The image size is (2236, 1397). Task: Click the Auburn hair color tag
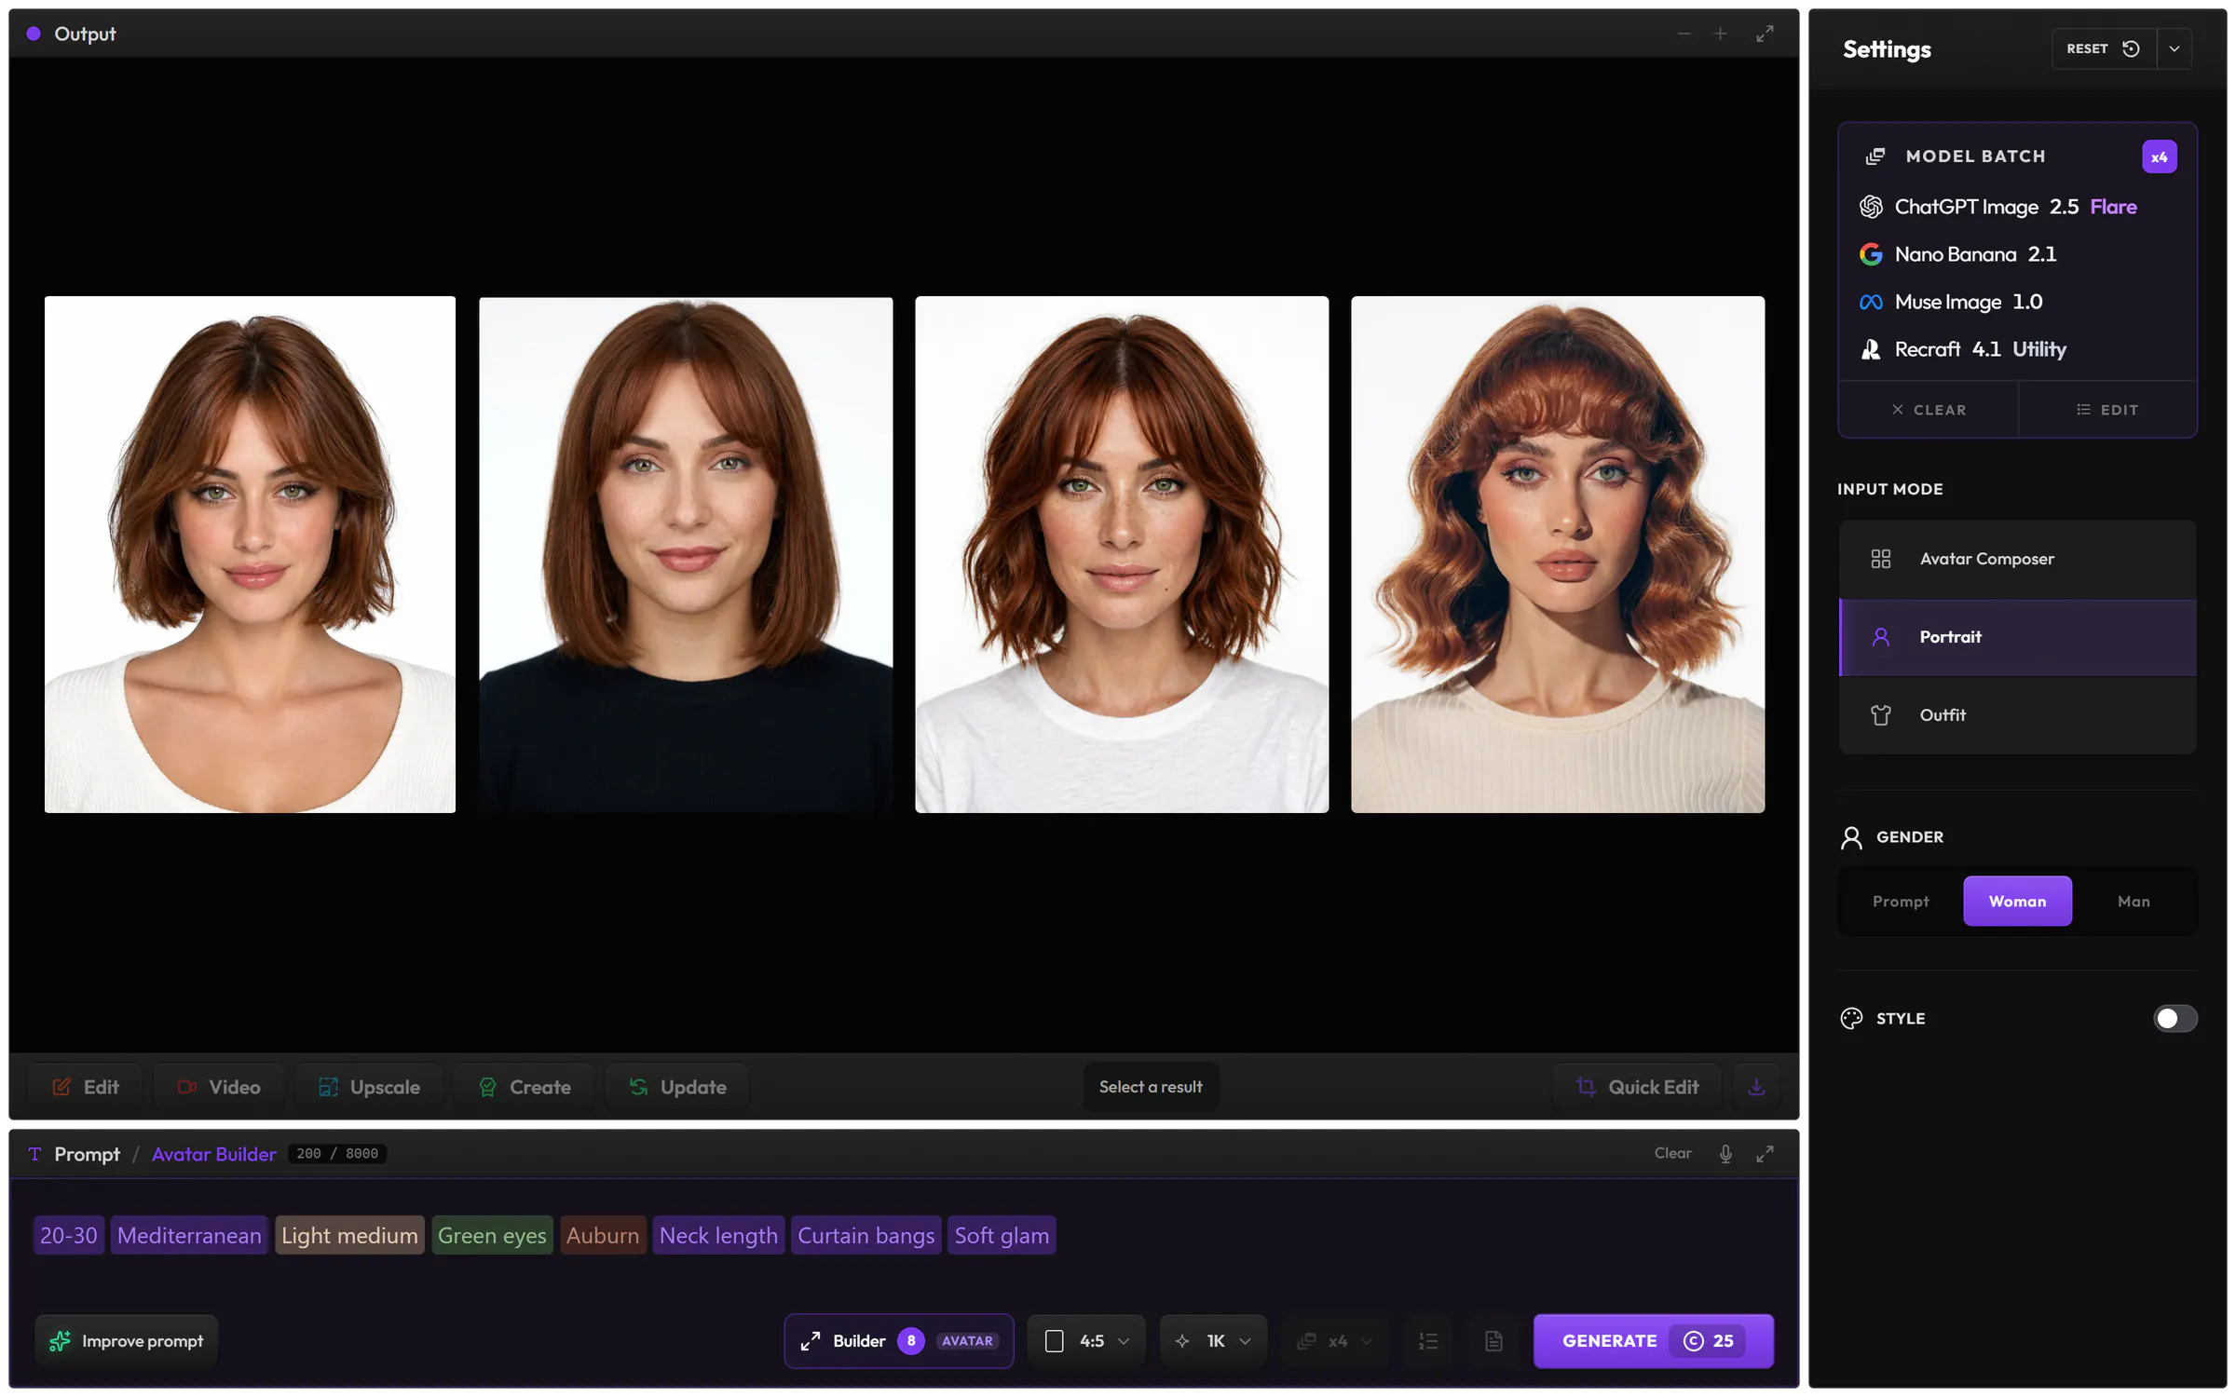pos(603,1236)
